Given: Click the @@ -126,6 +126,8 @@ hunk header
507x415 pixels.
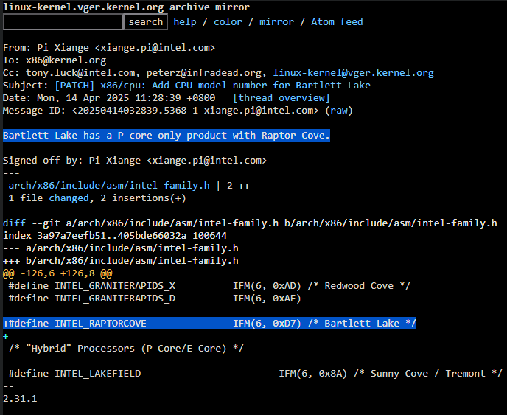Looking at the screenshot, I should [57, 273].
